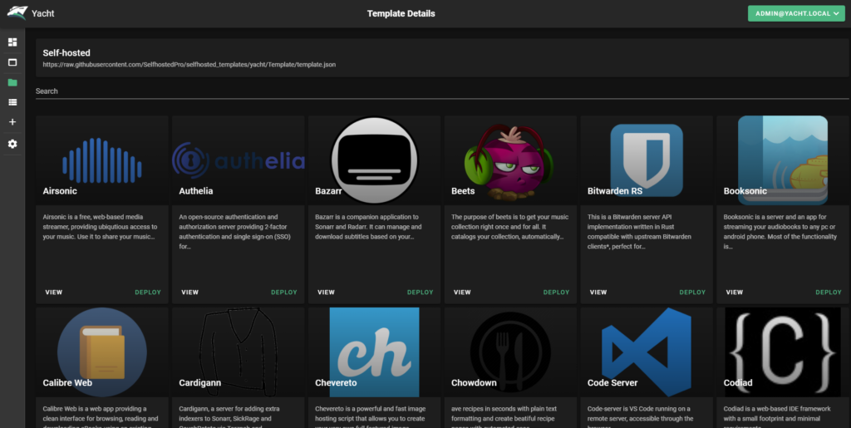The width and height of the screenshot is (851, 428).
Task: Click the Chowdown fork and knife logo
Action: coord(510,352)
